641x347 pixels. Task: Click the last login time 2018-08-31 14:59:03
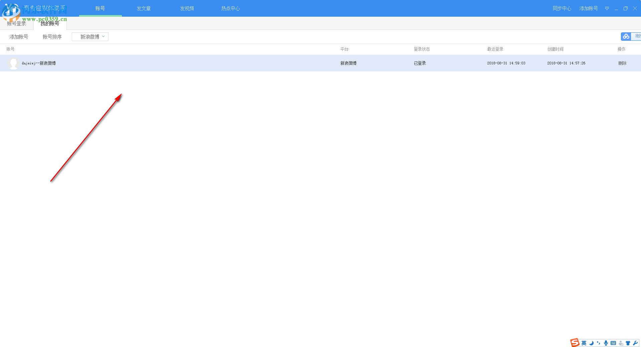tap(506, 63)
